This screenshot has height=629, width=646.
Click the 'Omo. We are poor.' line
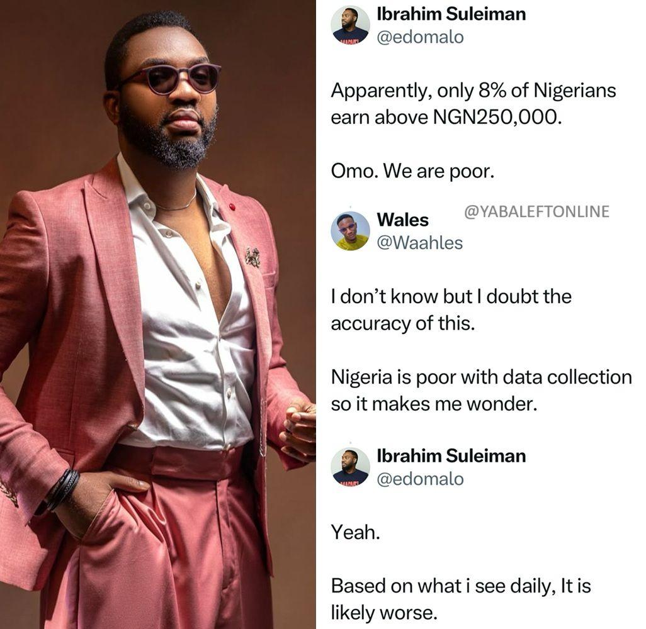point(412,172)
